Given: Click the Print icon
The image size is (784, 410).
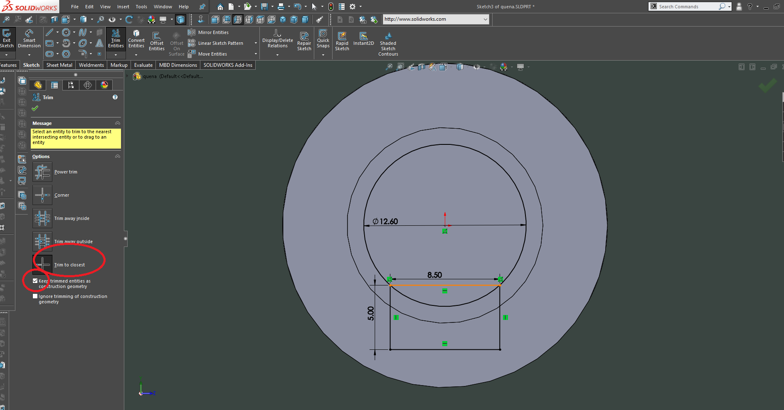Looking at the screenshot, I should point(281,7).
